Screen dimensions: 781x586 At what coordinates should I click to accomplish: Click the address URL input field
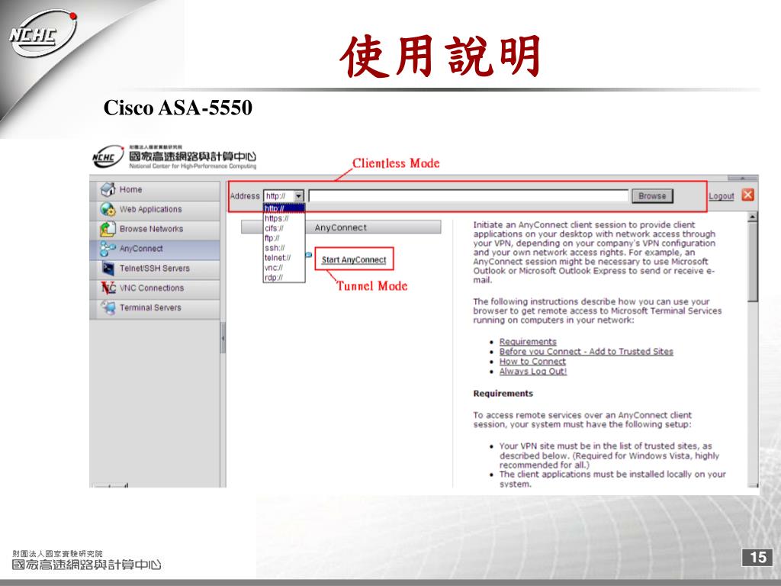click(x=468, y=196)
